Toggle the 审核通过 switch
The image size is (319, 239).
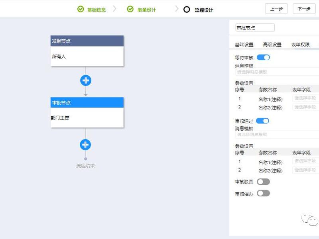click(x=262, y=121)
